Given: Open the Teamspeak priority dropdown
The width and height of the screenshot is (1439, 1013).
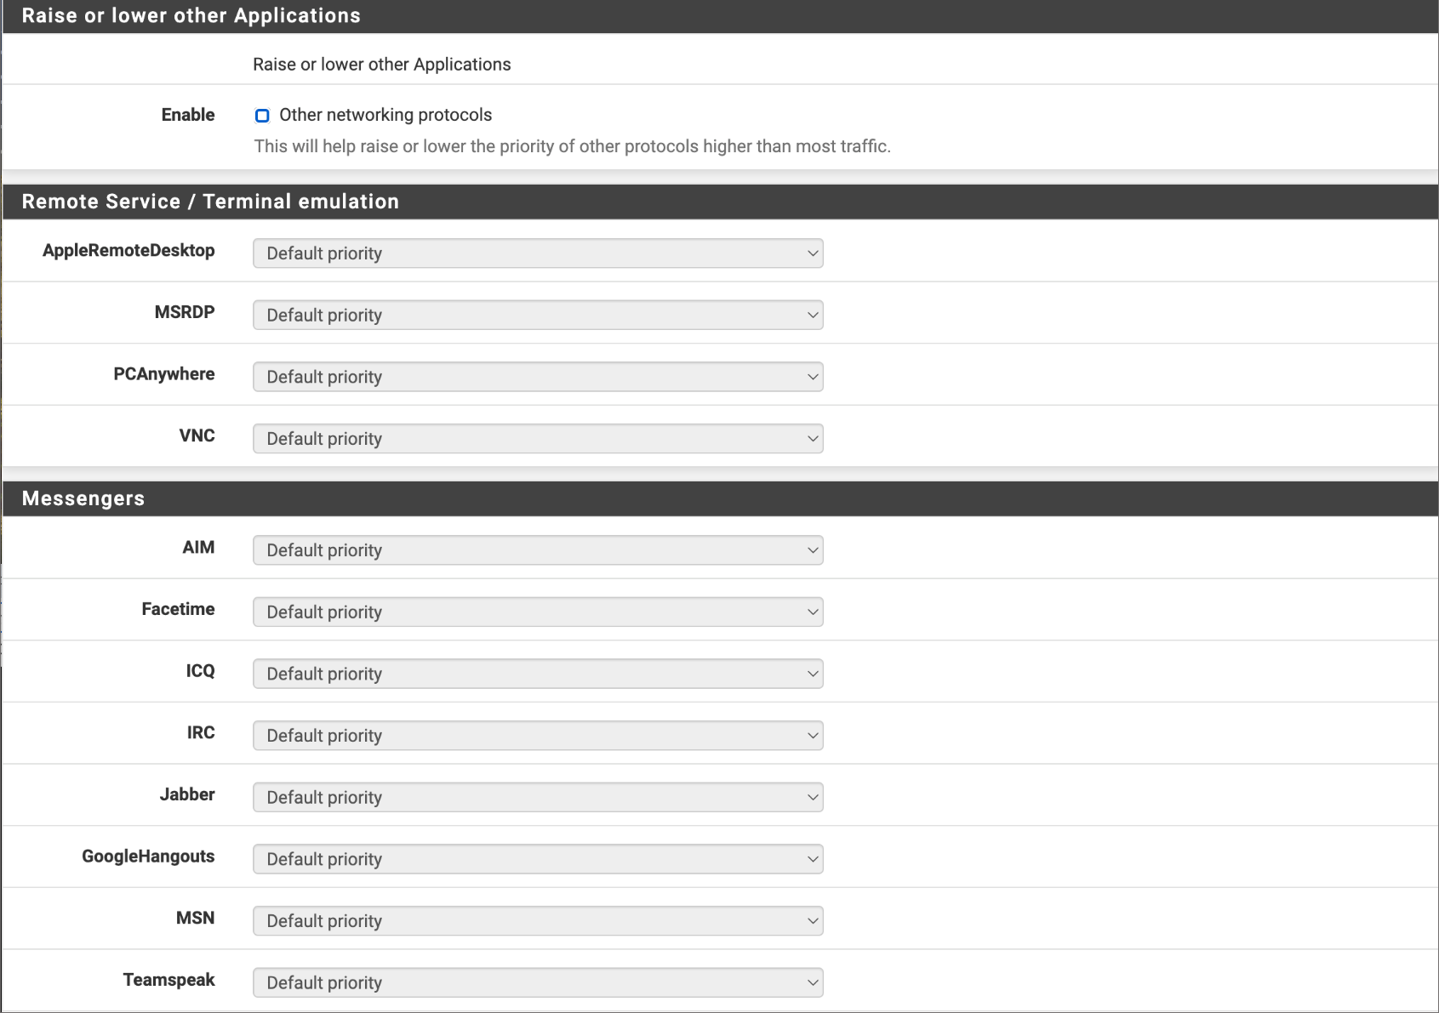Looking at the screenshot, I should click(537, 982).
